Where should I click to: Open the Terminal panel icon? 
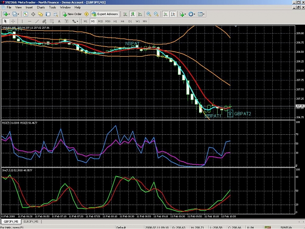click(x=48, y=14)
